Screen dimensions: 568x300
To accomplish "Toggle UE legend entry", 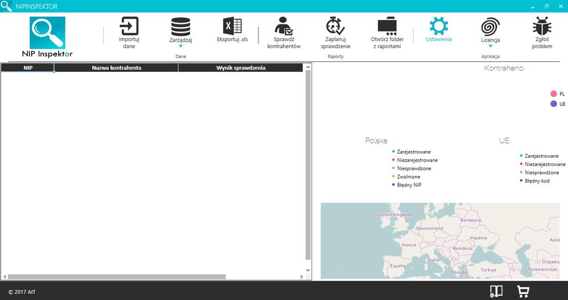I will [557, 104].
